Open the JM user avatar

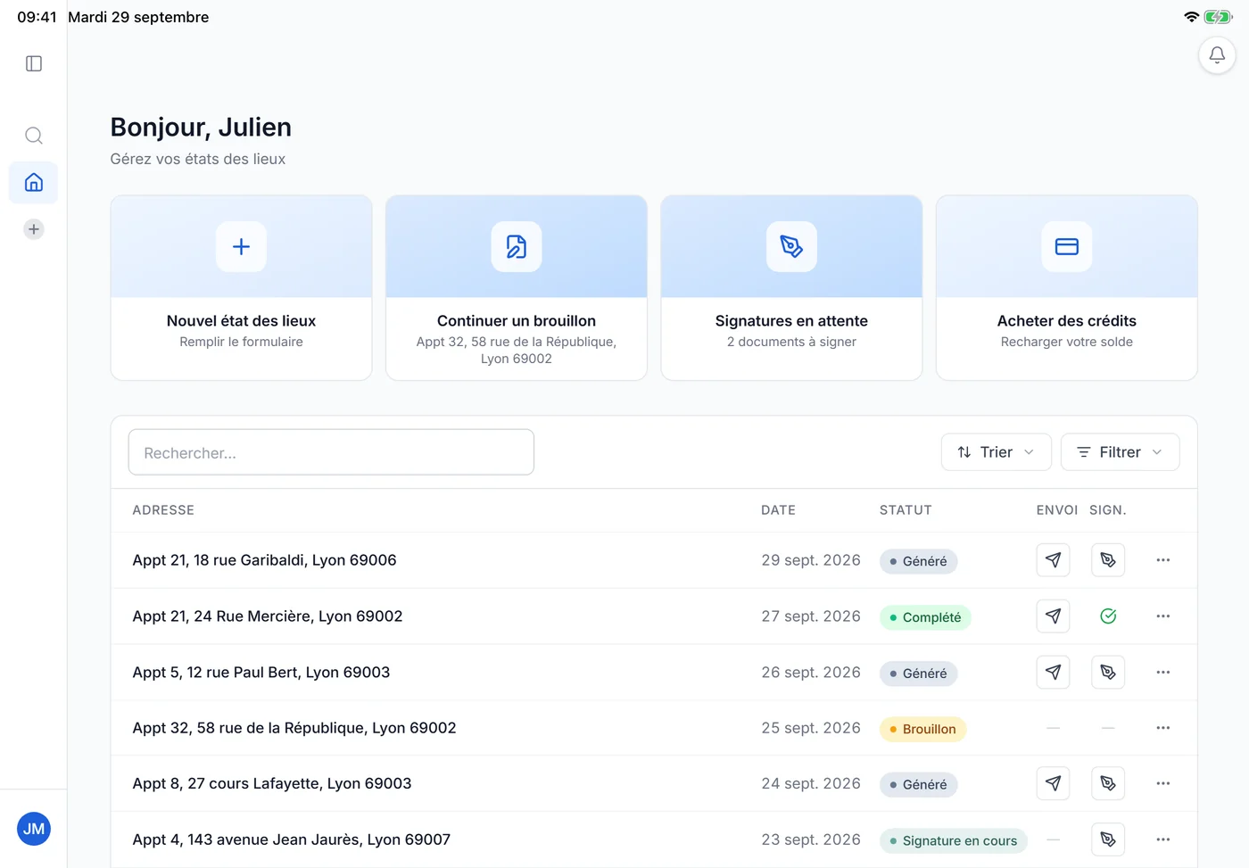tap(34, 829)
